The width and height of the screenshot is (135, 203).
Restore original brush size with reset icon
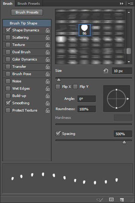tap(106, 71)
